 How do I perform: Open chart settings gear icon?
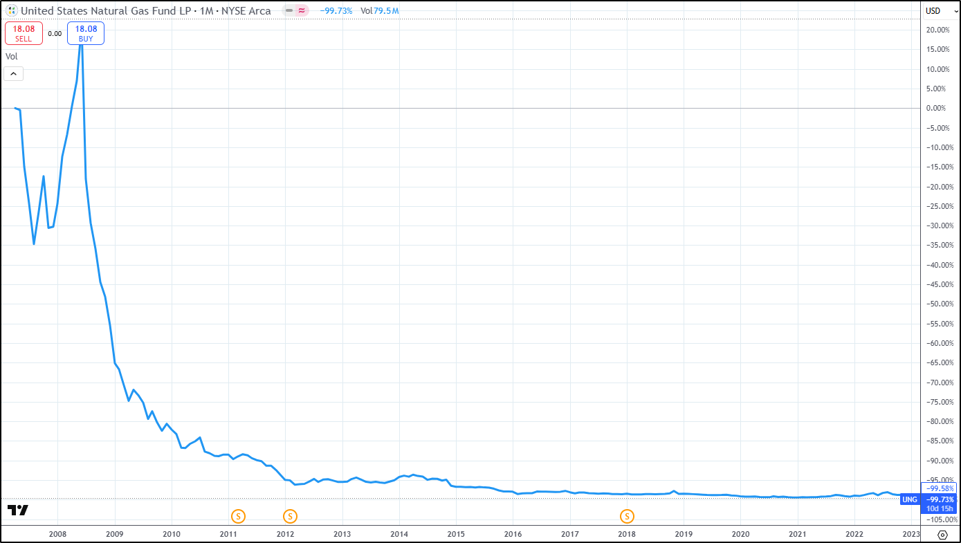pyautogui.click(x=942, y=535)
